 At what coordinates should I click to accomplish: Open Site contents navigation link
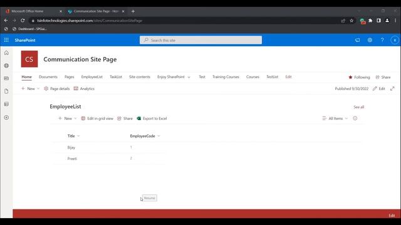pyautogui.click(x=140, y=77)
